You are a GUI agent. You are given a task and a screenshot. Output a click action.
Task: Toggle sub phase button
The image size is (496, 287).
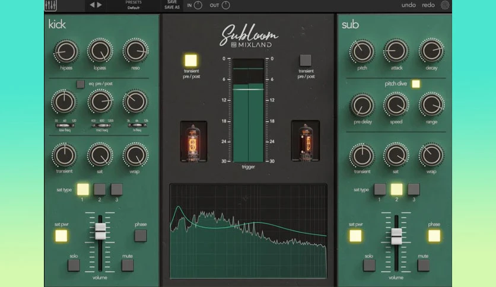tap(434, 236)
